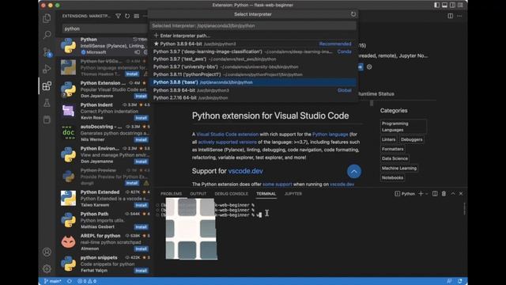Open editor More Actions ellipsis
The height and width of the screenshot is (285, 506).
pyautogui.click(x=459, y=16)
